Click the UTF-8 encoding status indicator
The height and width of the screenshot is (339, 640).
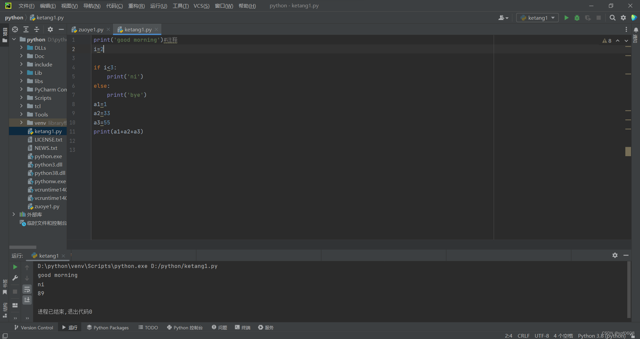point(542,336)
